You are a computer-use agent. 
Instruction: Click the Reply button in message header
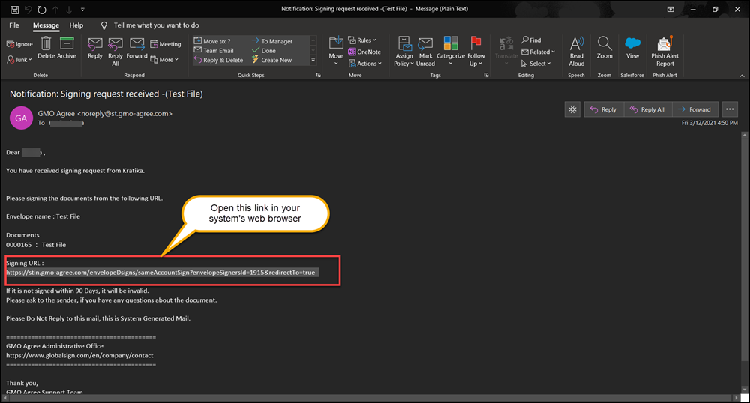point(604,109)
